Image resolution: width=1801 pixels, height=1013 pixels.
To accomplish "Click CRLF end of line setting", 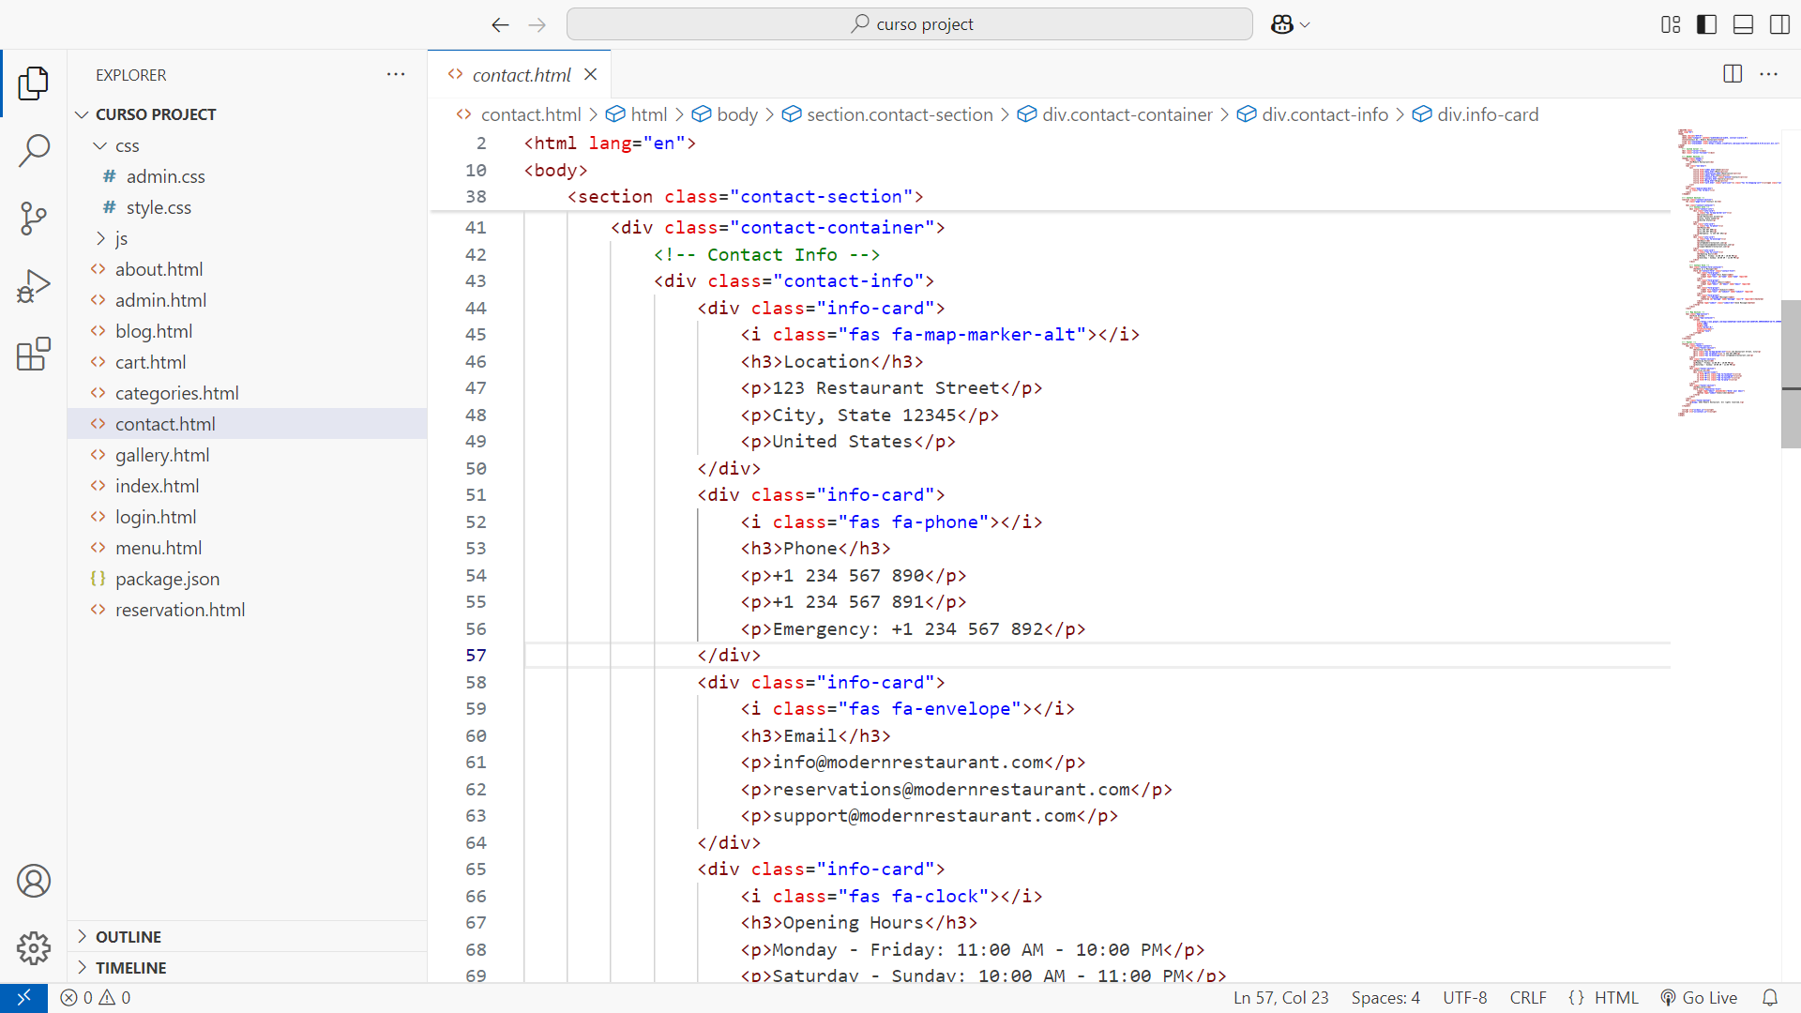I will [x=1528, y=998].
